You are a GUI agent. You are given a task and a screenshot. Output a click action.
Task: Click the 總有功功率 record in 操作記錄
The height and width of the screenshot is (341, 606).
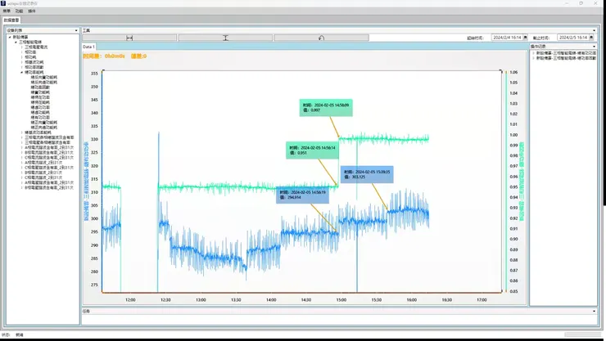tap(566, 53)
